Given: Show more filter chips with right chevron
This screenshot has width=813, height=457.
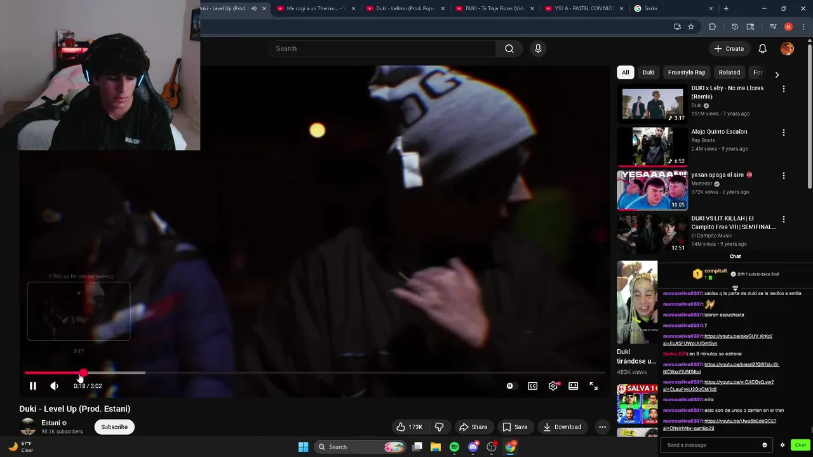Looking at the screenshot, I should tap(777, 74).
